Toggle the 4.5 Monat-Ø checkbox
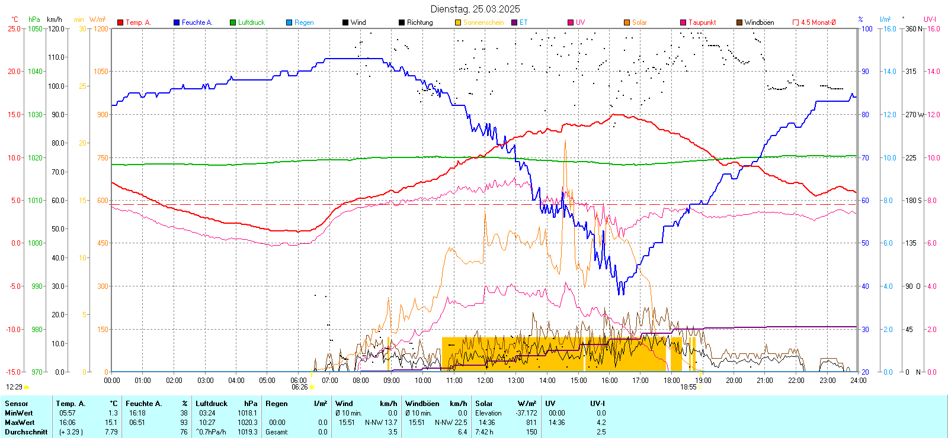Image resolution: width=948 pixels, height=438 pixels. (796, 22)
